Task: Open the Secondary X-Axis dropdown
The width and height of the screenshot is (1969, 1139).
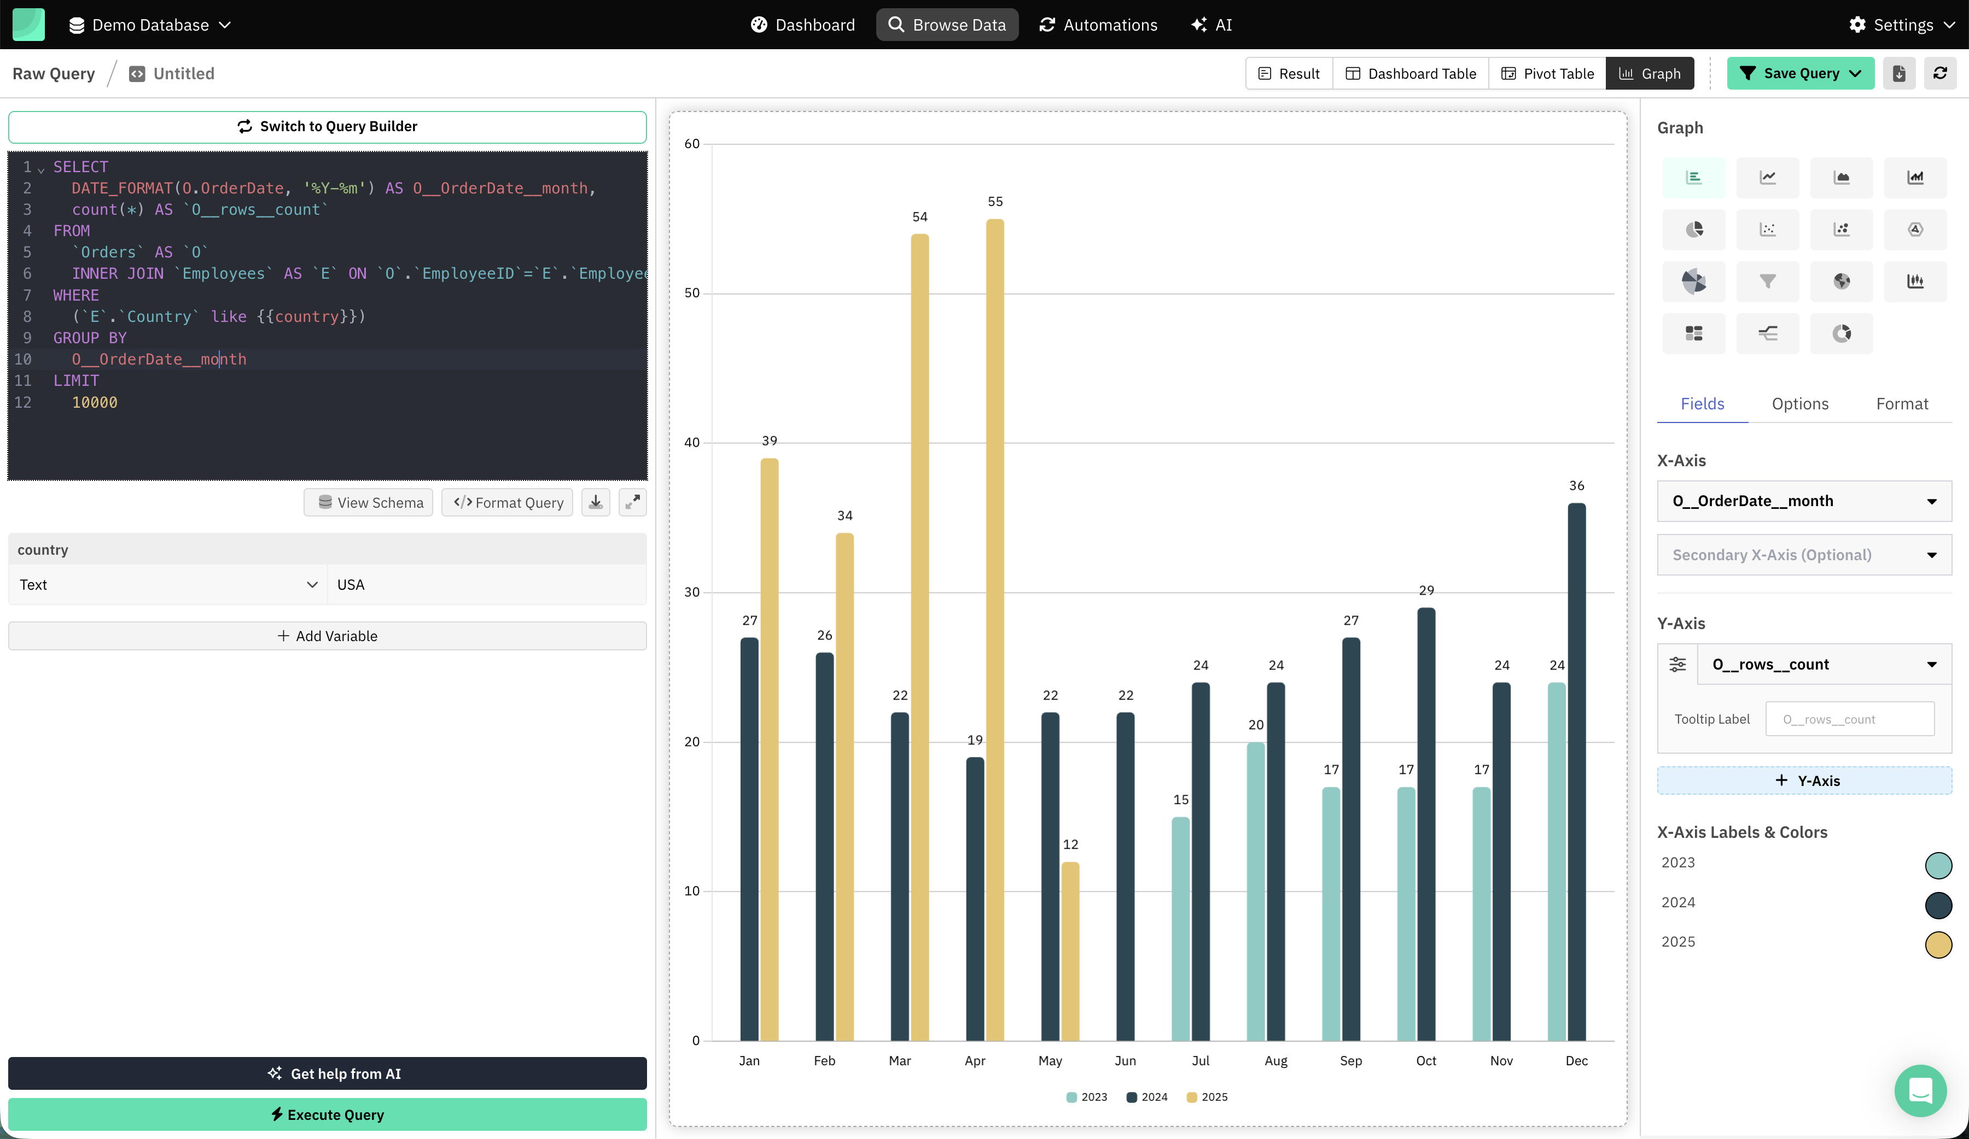Action: coord(1803,555)
